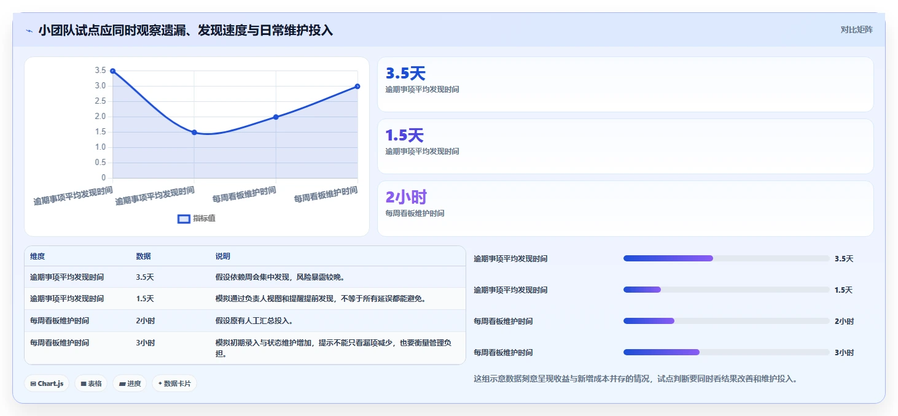Click the chart data point at value 1.5
Image resolution: width=898 pixels, height=416 pixels.
click(194, 132)
